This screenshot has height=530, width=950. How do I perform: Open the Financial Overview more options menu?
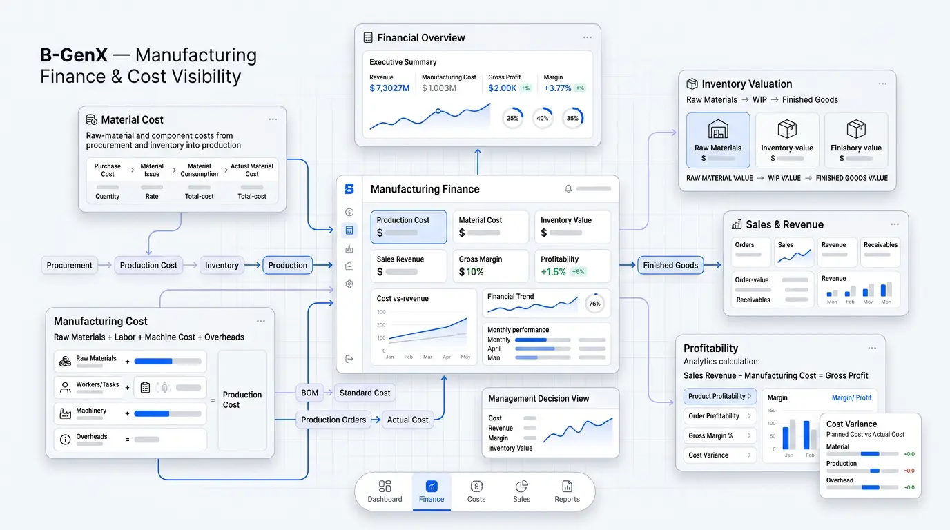tap(587, 37)
